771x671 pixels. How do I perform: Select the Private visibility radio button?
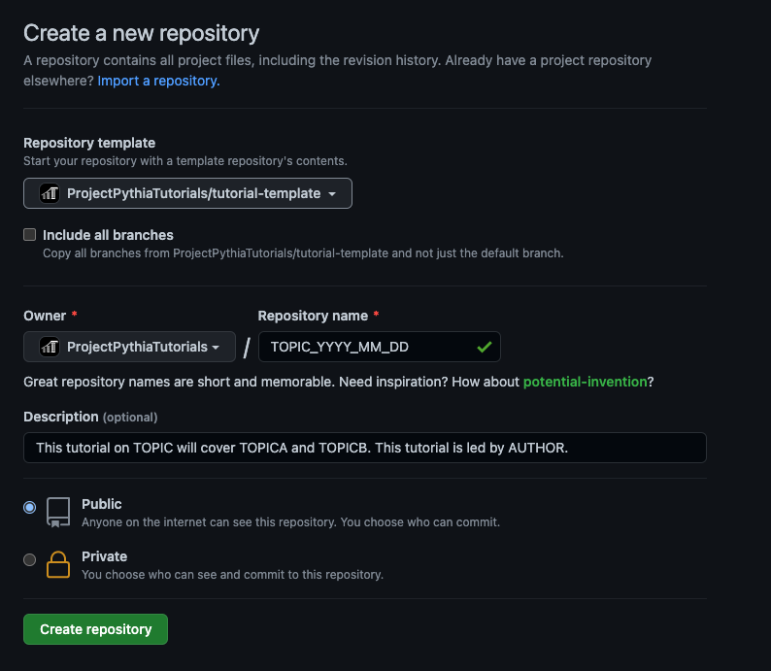tap(30, 559)
